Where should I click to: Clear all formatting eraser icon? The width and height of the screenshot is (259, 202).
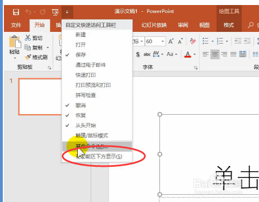pyautogui.click(x=193, y=41)
